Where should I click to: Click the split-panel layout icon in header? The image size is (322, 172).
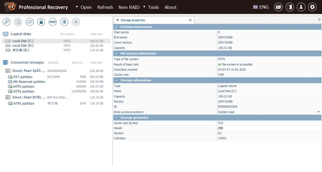[x=290, y=7]
